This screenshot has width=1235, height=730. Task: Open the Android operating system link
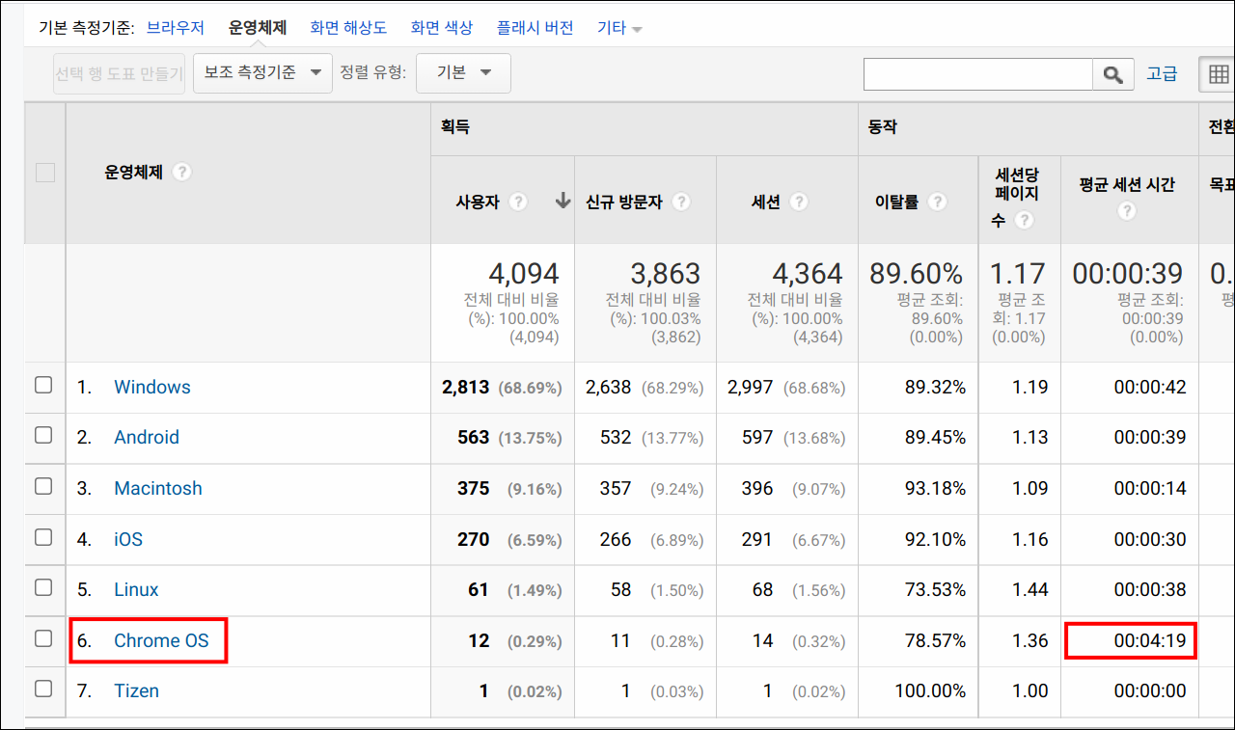click(x=147, y=437)
